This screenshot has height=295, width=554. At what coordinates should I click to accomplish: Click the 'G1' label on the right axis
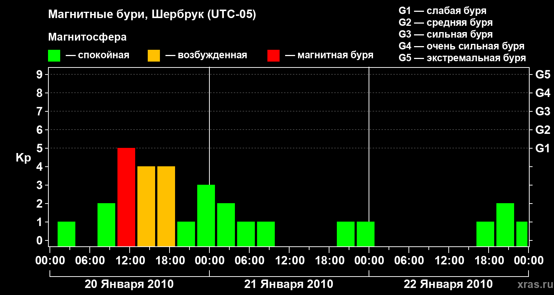(543, 148)
